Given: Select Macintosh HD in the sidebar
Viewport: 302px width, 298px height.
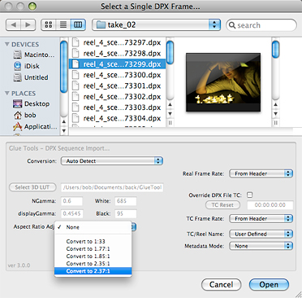Looking at the screenshot, I should tap(34, 55).
